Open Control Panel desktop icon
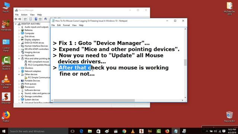Viewport: 238px width, 134px height. point(6,45)
